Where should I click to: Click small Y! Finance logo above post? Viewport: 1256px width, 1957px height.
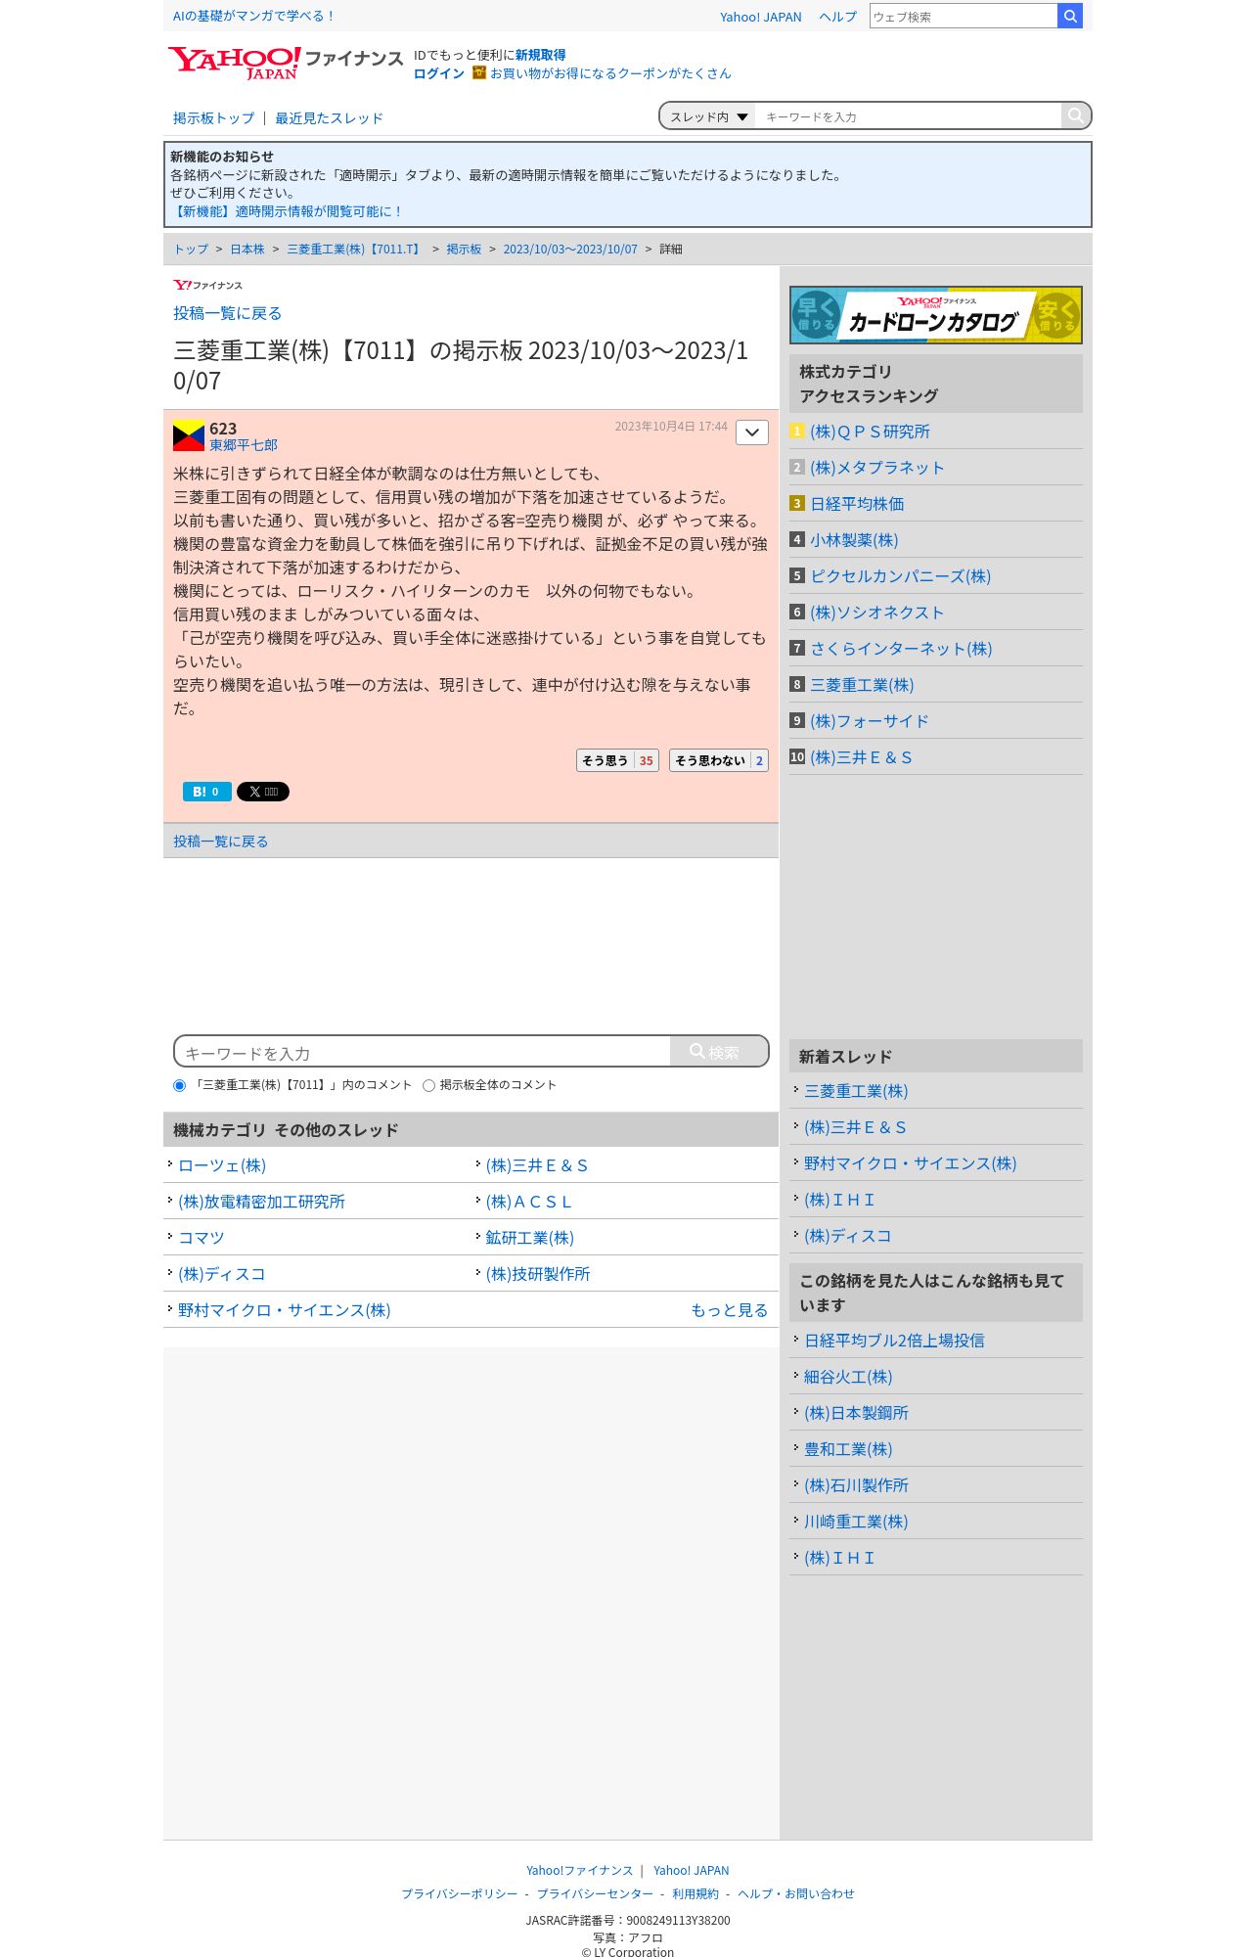pyautogui.click(x=207, y=285)
